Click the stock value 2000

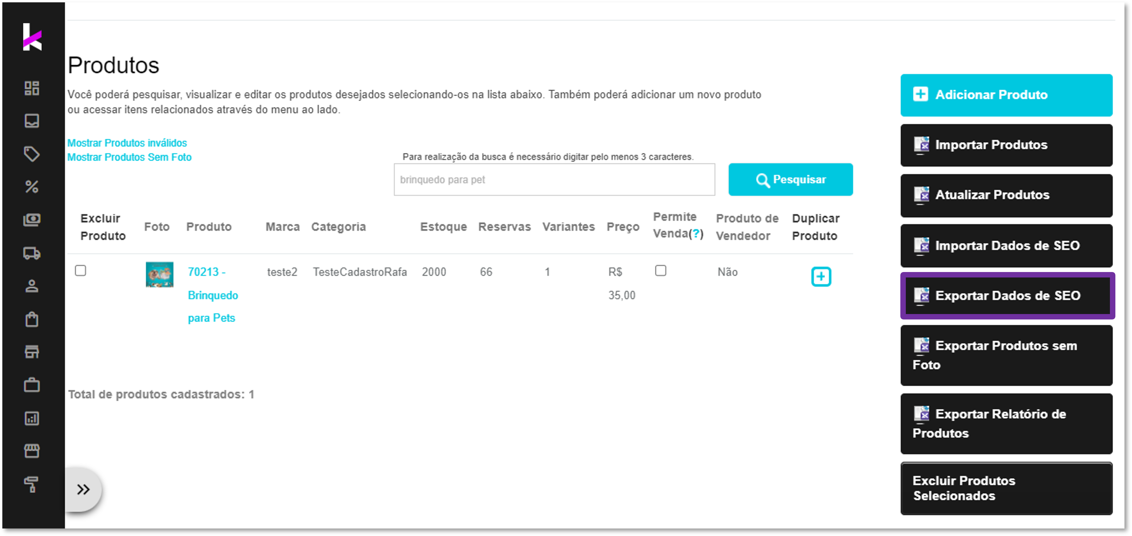coord(434,272)
